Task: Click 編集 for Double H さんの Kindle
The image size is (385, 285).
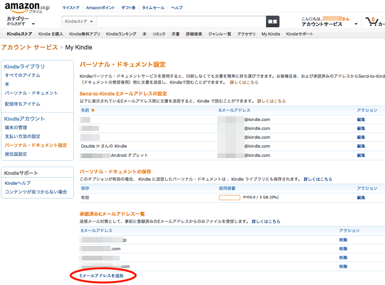Action: (x=361, y=146)
